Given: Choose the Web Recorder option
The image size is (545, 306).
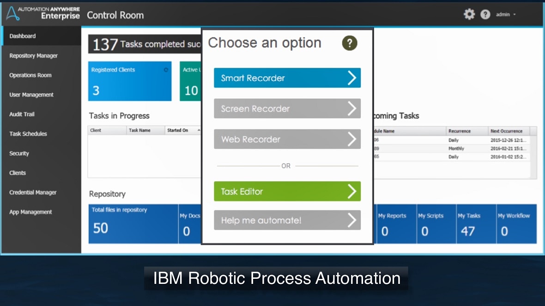Looking at the screenshot, I should pyautogui.click(x=287, y=139).
